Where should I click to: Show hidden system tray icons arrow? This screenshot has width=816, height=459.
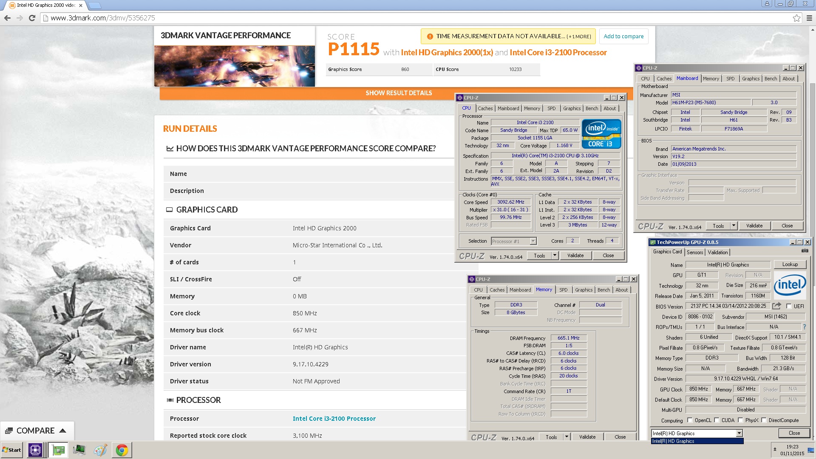coord(775,450)
